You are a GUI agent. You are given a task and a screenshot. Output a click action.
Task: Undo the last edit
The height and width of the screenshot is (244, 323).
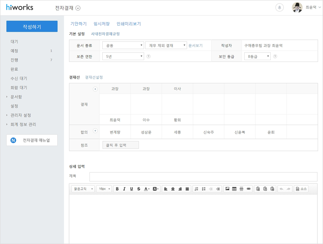(x=281, y=189)
